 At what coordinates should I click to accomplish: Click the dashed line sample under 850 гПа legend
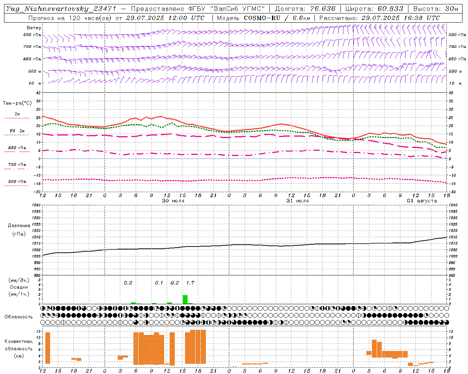tap(17, 152)
